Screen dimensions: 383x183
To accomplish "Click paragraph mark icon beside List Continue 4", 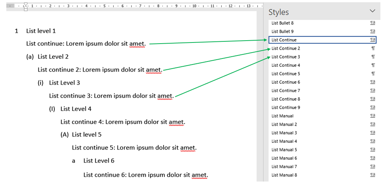I will click(373, 66).
